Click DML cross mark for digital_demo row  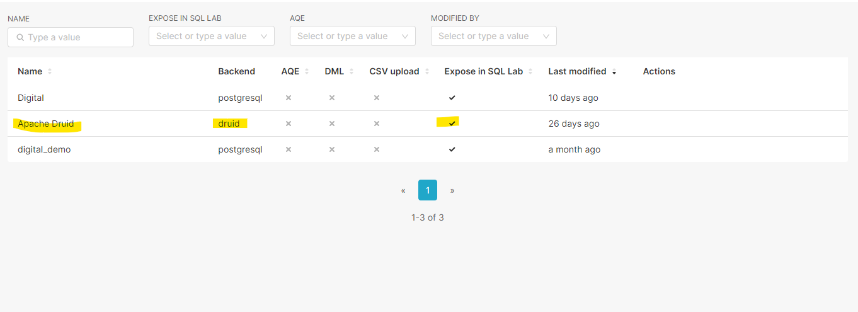point(332,149)
